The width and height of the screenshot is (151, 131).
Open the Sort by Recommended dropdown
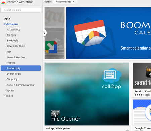click(x=65, y=2)
